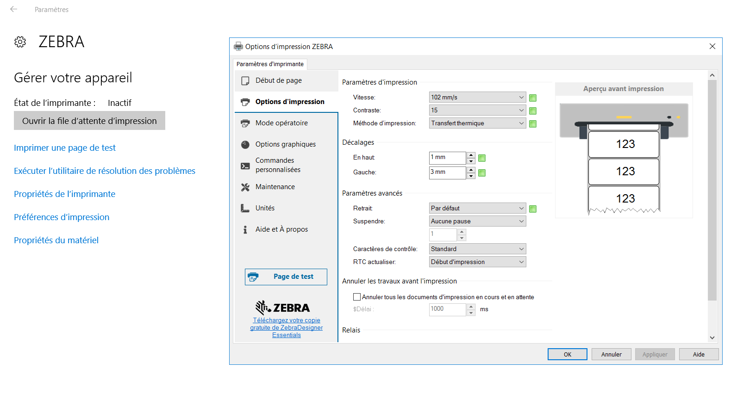
Task: Click the settings gear icon beside ZEBRA
Action: click(x=20, y=42)
